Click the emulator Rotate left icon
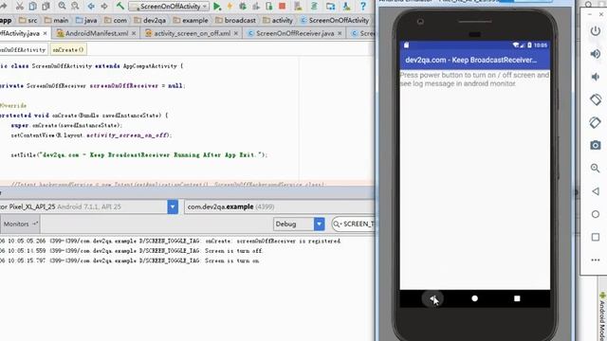Viewport: 607px width, 341px height. point(596,99)
